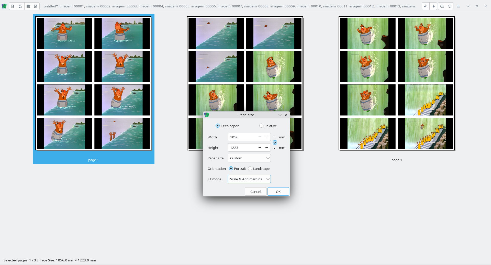
Task: Zoom in on the page previews
Action: (442, 6)
